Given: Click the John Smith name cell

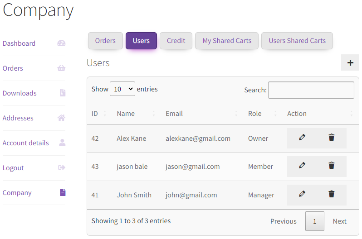Looking at the screenshot, I should click(x=134, y=195).
